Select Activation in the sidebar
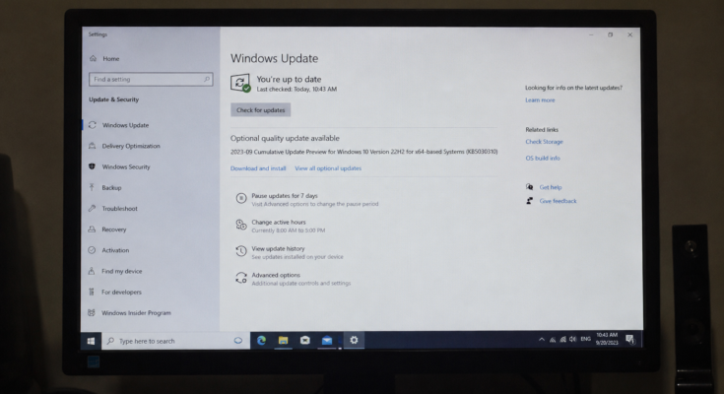The image size is (724, 394). point(115,250)
